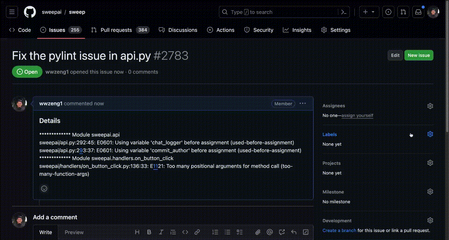Click the green New issue button
The height and width of the screenshot is (240, 449).
[419, 55]
